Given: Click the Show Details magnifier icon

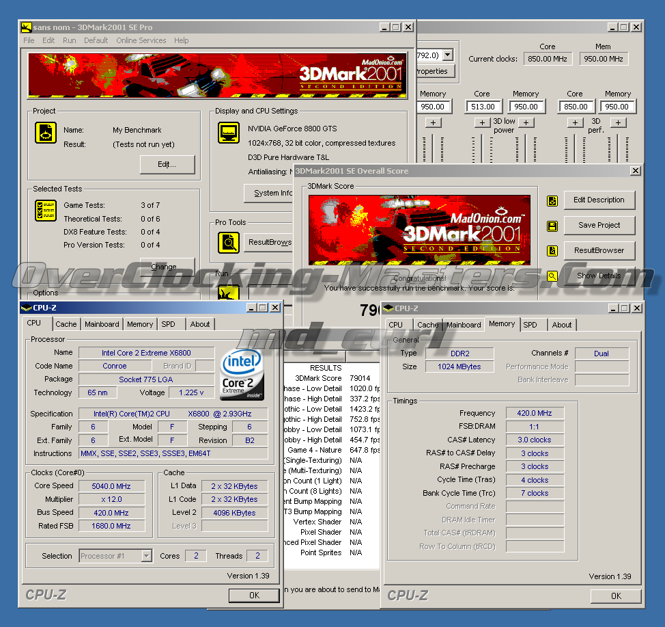Looking at the screenshot, I should pos(552,276).
